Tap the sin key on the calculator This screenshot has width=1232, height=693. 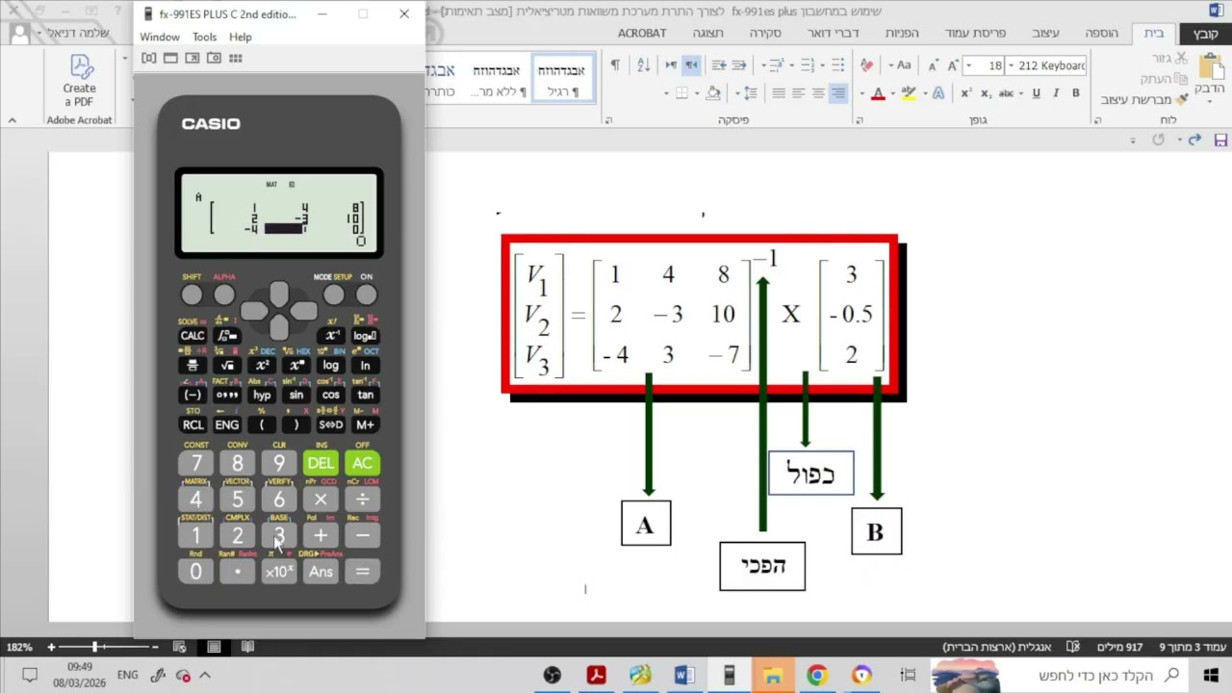click(296, 396)
